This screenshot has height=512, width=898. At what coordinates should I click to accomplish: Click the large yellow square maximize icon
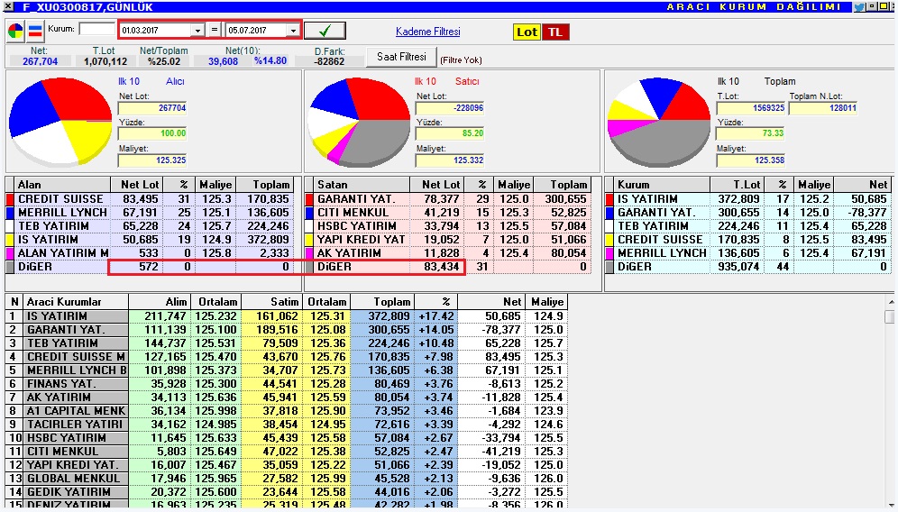point(883,6)
